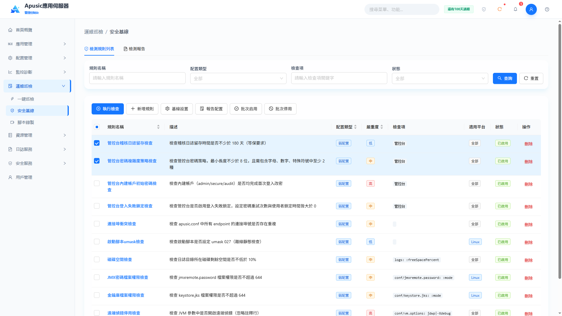
Task: Open JMX密碼檔案權限檢查 rule link
Action: coord(128,277)
